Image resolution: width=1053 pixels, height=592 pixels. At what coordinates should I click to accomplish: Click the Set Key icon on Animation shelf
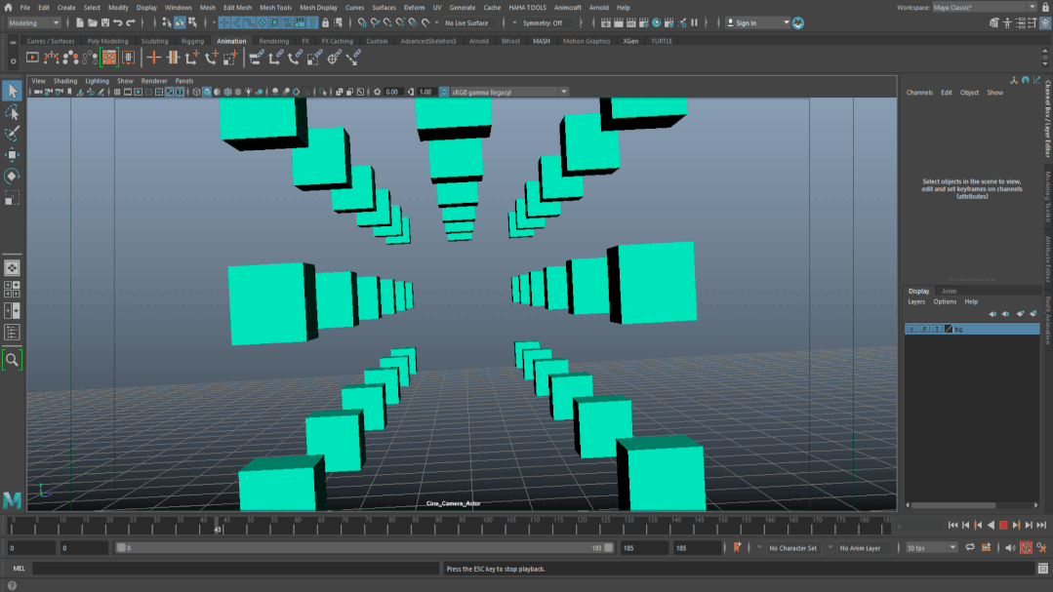(153, 59)
